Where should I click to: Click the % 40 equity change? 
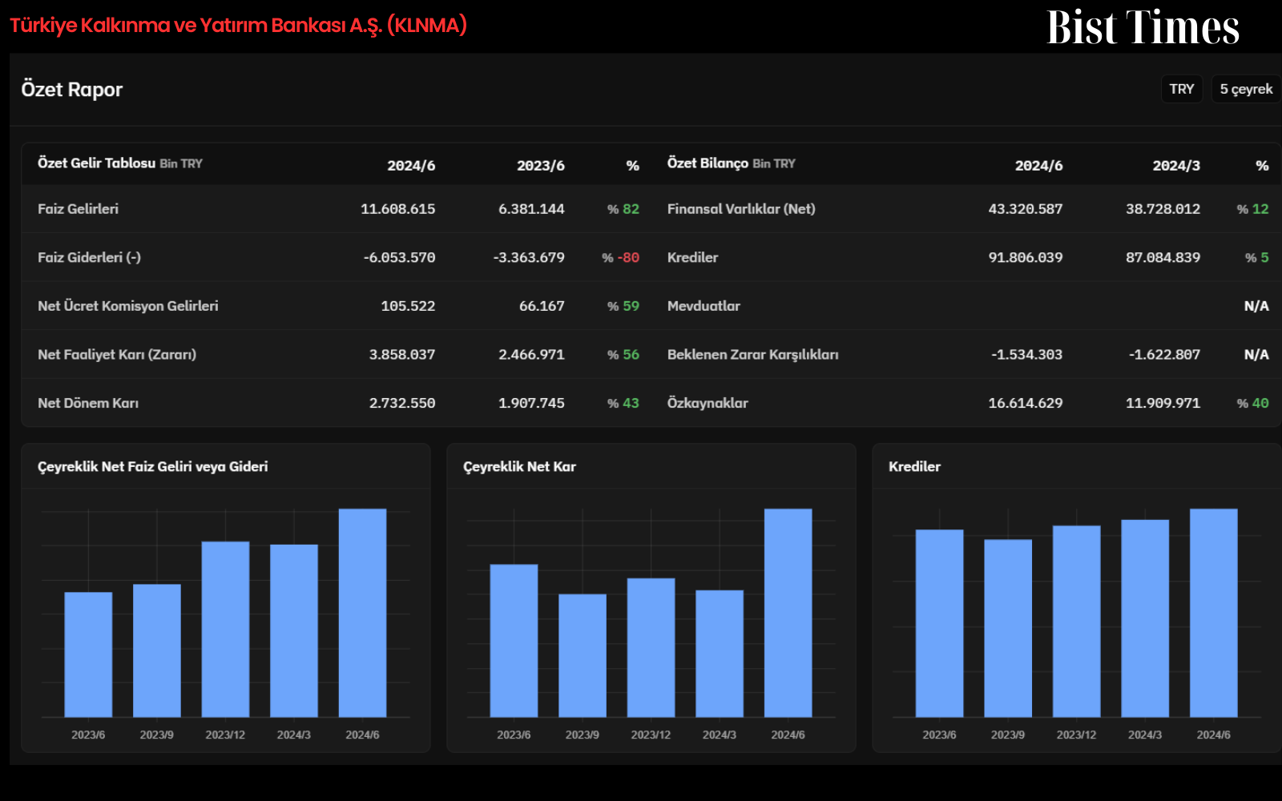pyautogui.click(x=1252, y=403)
